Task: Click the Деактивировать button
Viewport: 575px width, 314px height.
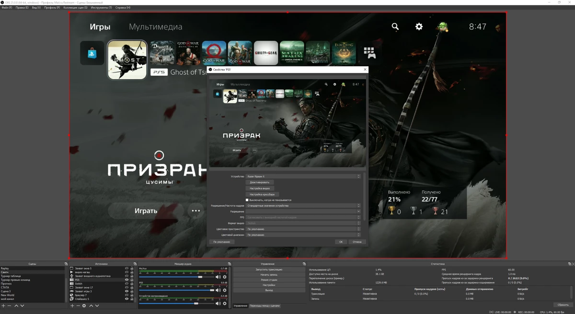Action: (x=260, y=182)
